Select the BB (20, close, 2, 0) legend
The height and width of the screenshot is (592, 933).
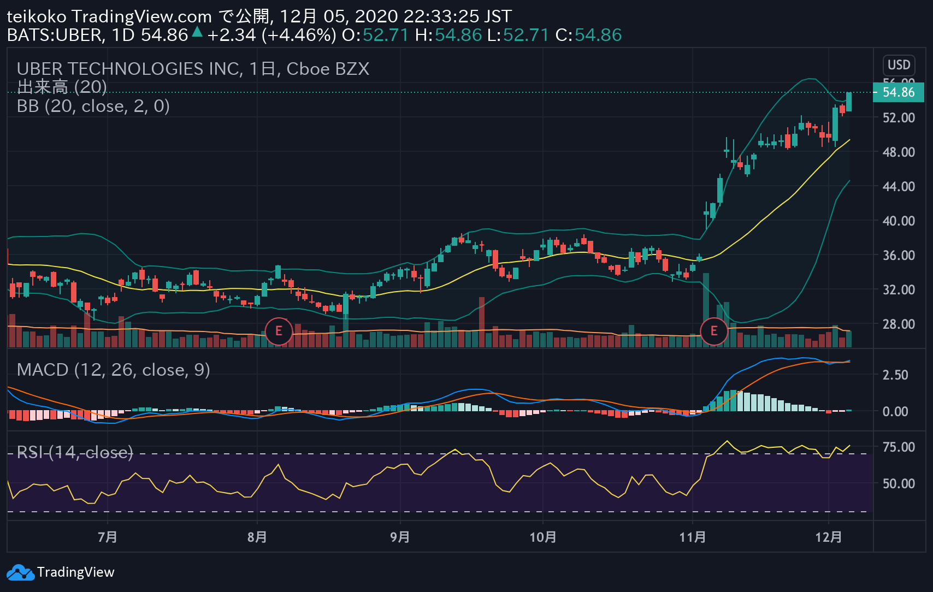point(93,106)
